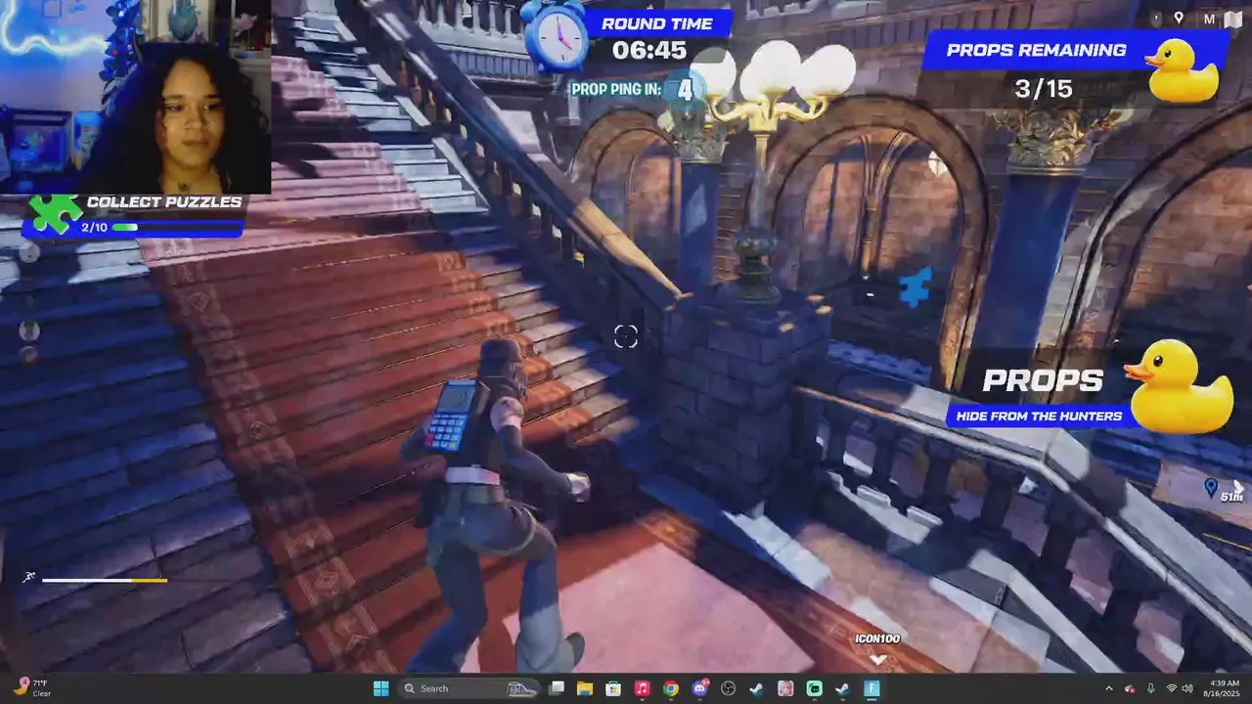Click the 3/15 props remaining counter

tap(1044, 89)
